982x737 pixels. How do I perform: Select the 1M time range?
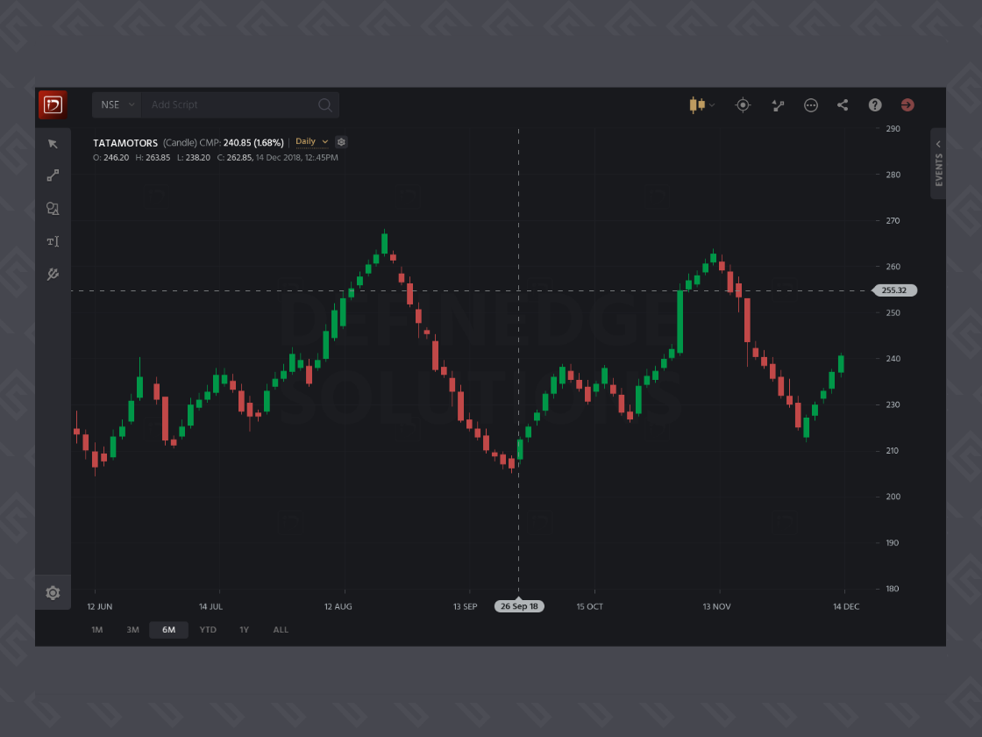pyautogui.click(x=97, y=630)
